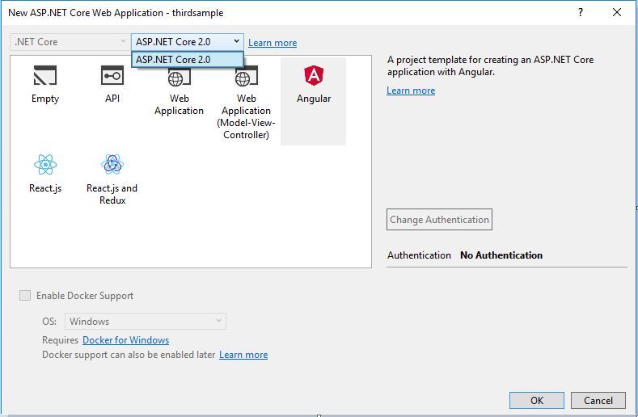Click the Change Authentication button

coord(439,220)
